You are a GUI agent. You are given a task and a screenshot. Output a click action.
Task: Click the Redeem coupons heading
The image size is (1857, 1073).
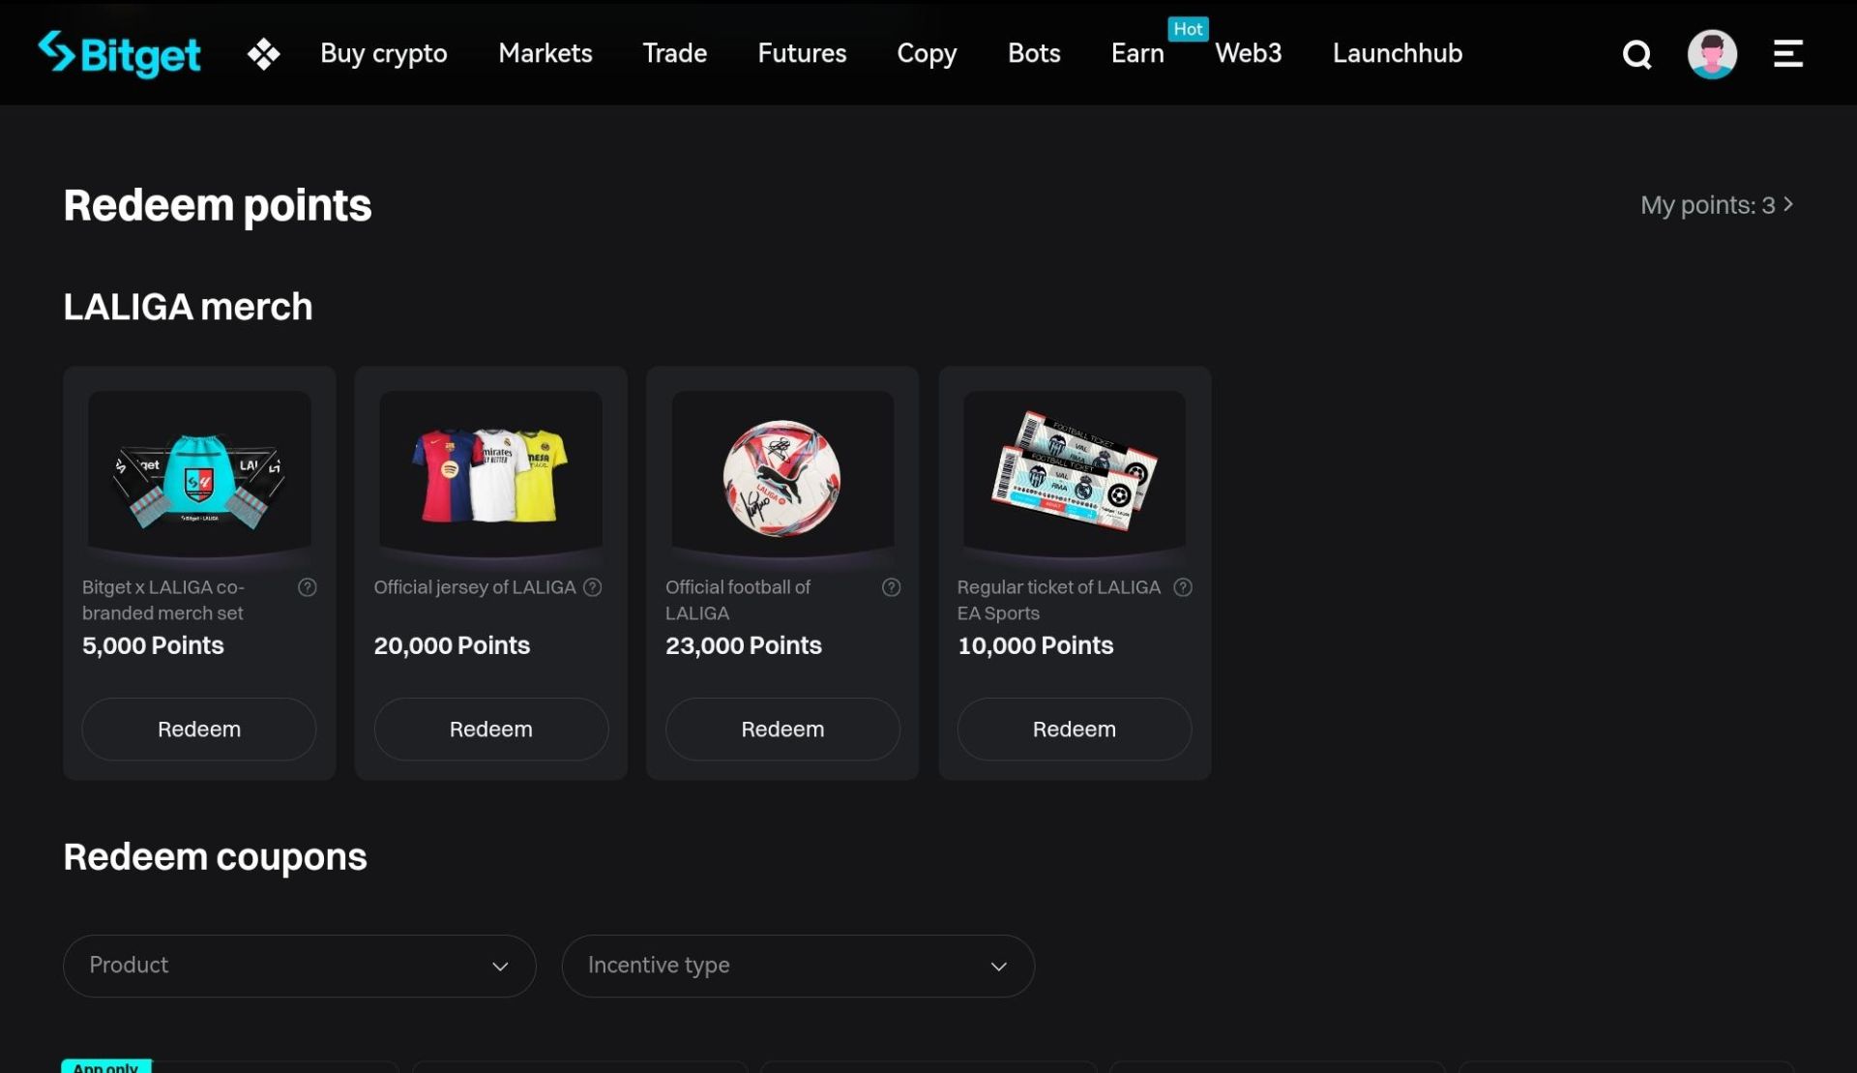(215, 857)
